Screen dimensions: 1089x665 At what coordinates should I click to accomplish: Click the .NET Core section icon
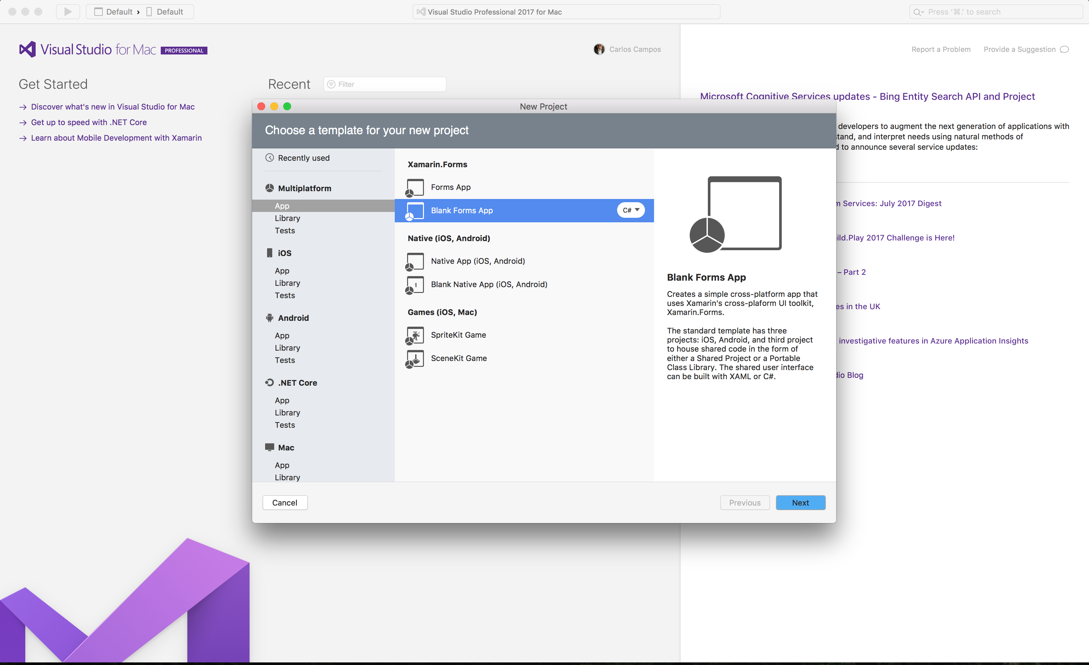click(270, 382)
